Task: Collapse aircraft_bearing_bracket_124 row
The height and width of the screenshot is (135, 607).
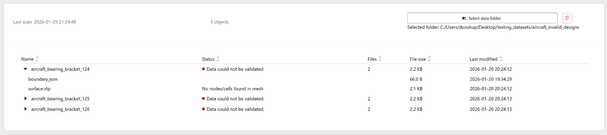Action: point(26,69)
